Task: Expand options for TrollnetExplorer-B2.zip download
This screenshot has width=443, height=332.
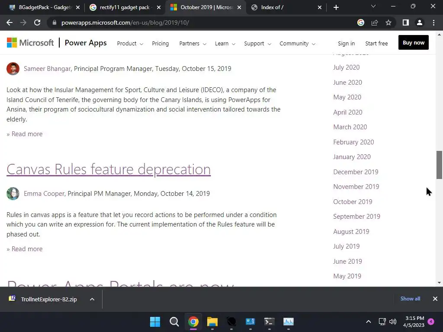Action: click(92, 299)
